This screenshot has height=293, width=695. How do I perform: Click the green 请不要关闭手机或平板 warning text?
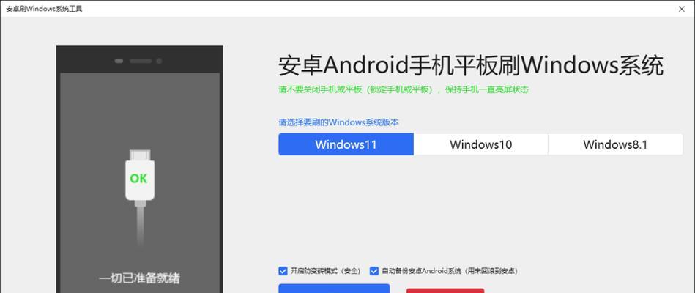click(404, 89)
